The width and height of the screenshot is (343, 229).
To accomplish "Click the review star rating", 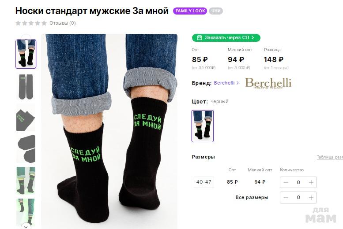I will (31, 23).
